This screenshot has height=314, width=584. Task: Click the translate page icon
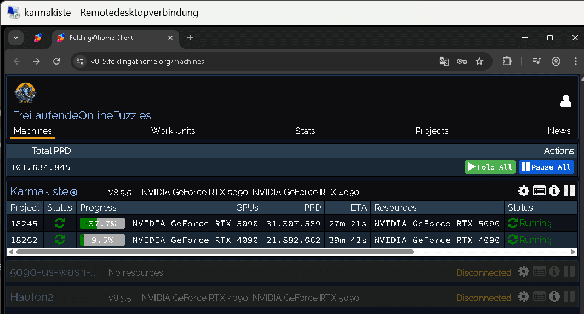[x=444, y=61]
